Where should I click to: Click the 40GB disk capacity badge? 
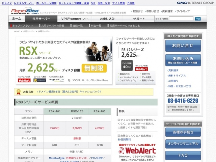pos(126,65)
